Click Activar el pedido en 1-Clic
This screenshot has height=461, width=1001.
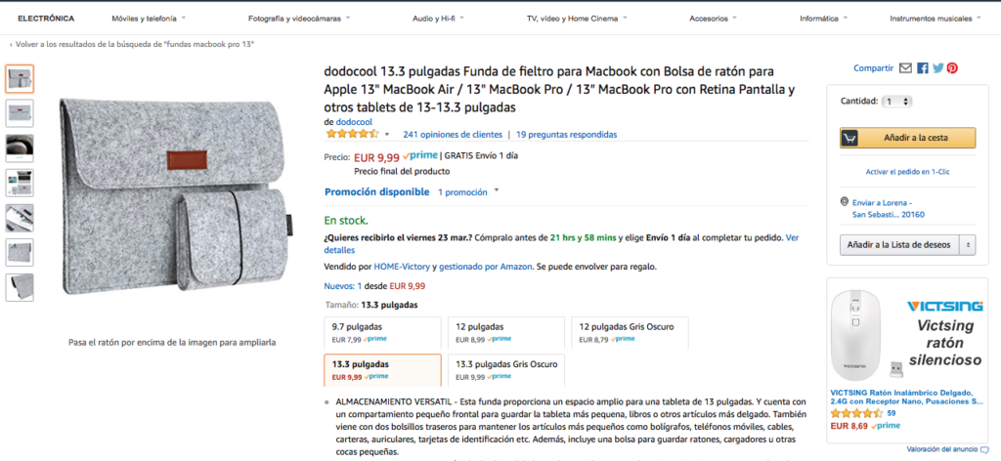[x=907, y=172]
